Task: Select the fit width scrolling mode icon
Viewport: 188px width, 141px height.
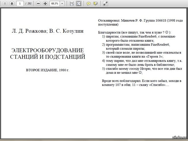Action: pyautogui.click(x=72, y=3)
